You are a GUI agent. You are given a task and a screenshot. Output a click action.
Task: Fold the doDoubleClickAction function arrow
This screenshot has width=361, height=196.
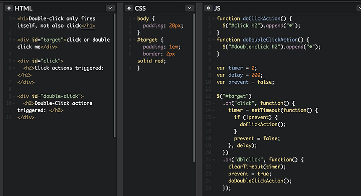coord(214,40)
